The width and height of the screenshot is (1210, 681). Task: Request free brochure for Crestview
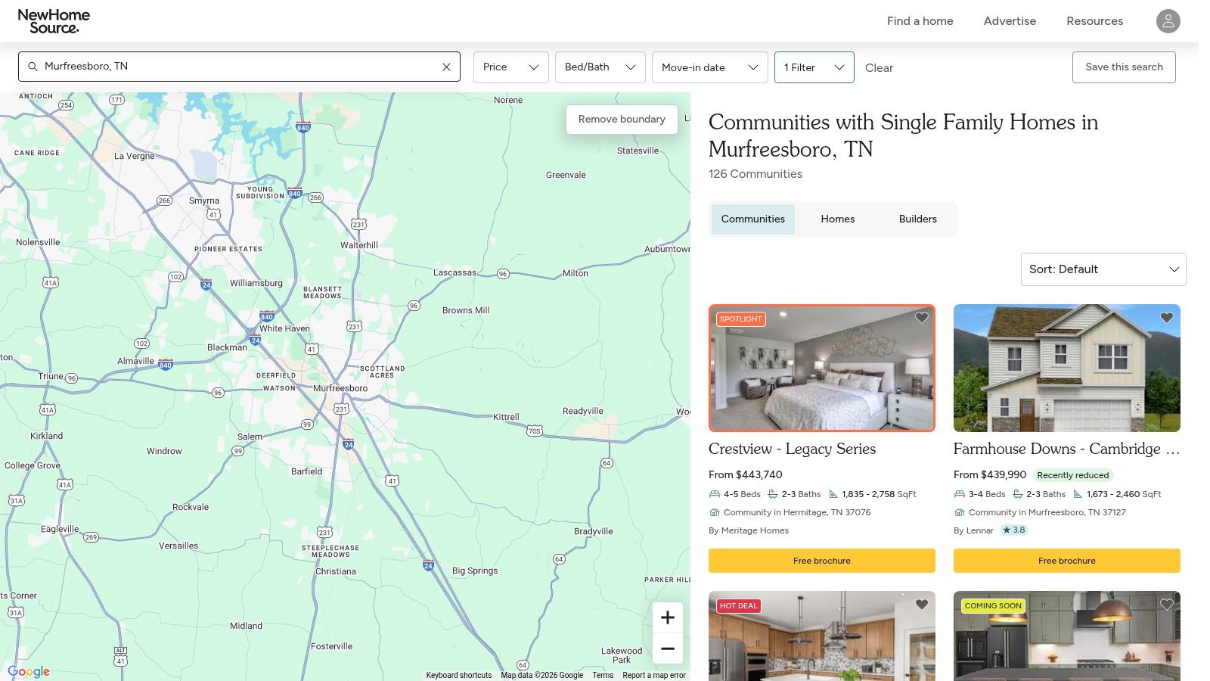pos(822,561)
